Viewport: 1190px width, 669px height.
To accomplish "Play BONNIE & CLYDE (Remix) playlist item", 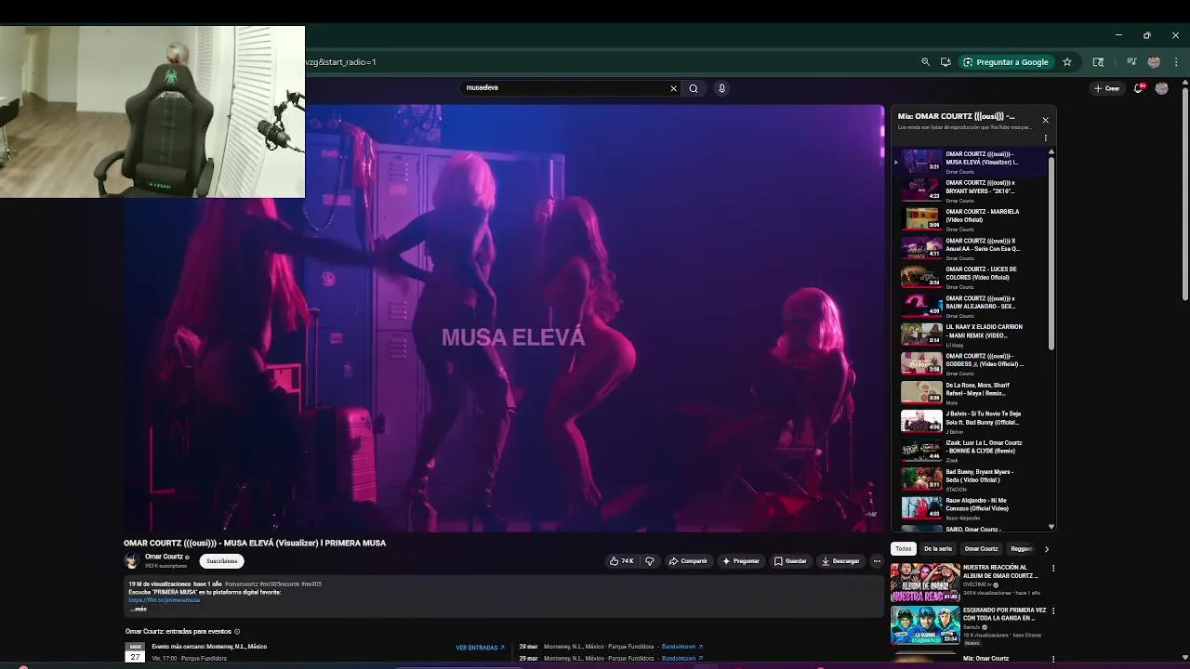I will [x=969, y=450].
